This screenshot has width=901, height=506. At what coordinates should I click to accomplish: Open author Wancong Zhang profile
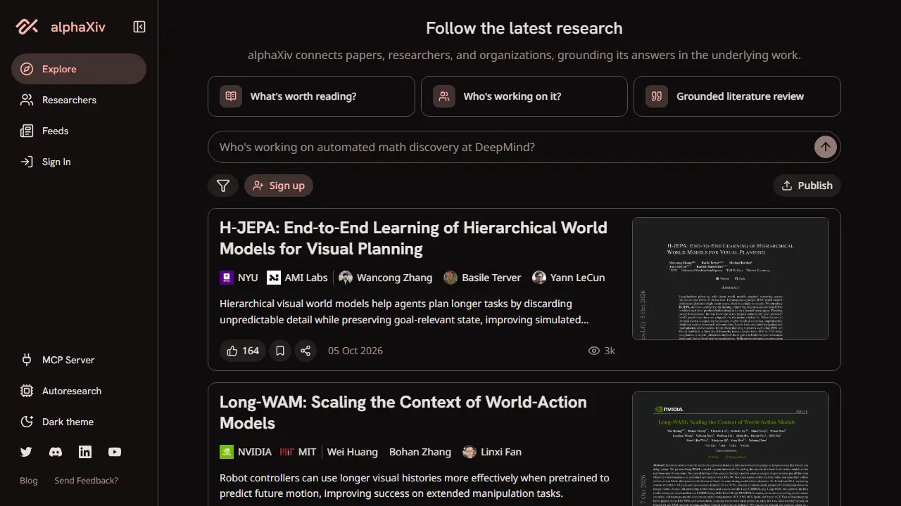pos(386,278)
